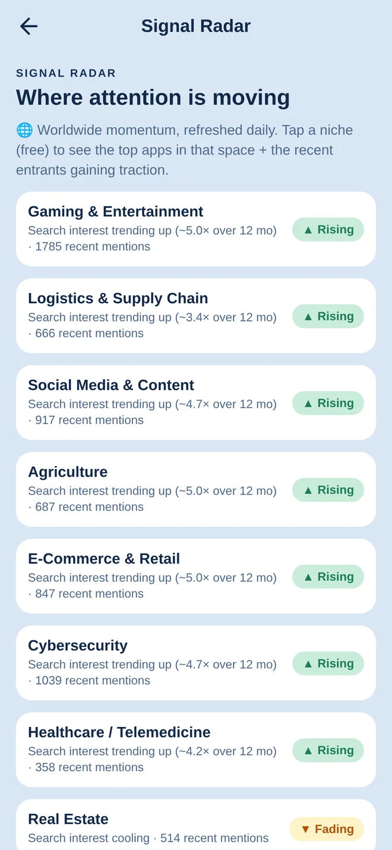
Task: Open the Real Estate niche card
Action: click(196, 825)
